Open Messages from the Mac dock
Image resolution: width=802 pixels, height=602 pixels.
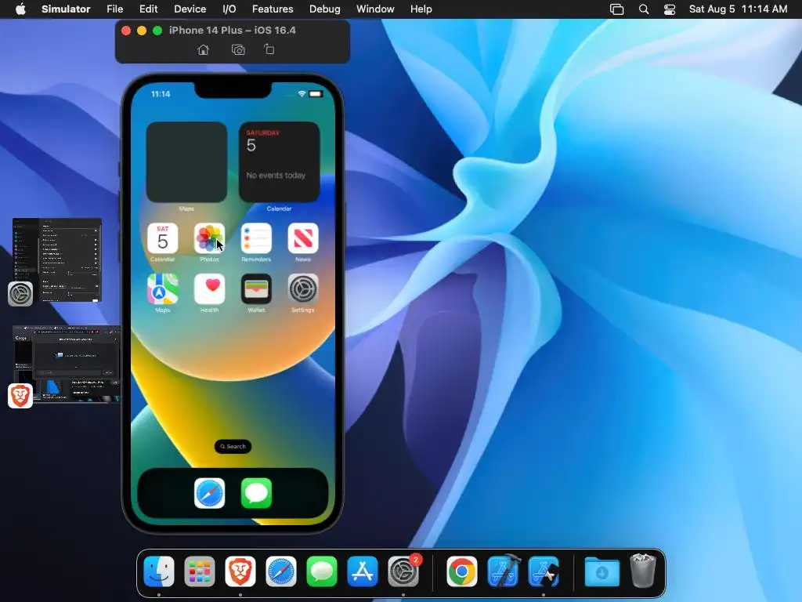tap(322, 571)
